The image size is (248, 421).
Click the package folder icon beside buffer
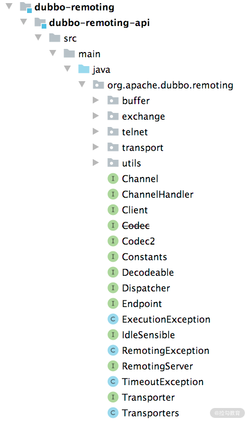pos(113,100)
